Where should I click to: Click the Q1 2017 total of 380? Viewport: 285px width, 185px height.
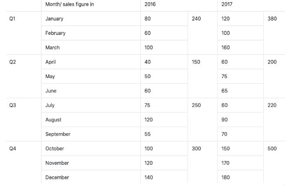(x=272, y=19)
